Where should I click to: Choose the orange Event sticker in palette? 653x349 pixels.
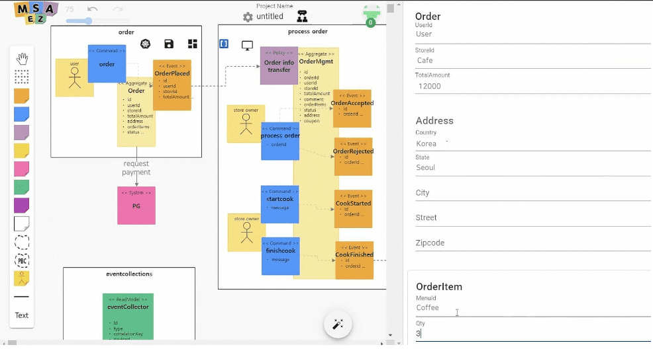[22, 96]
